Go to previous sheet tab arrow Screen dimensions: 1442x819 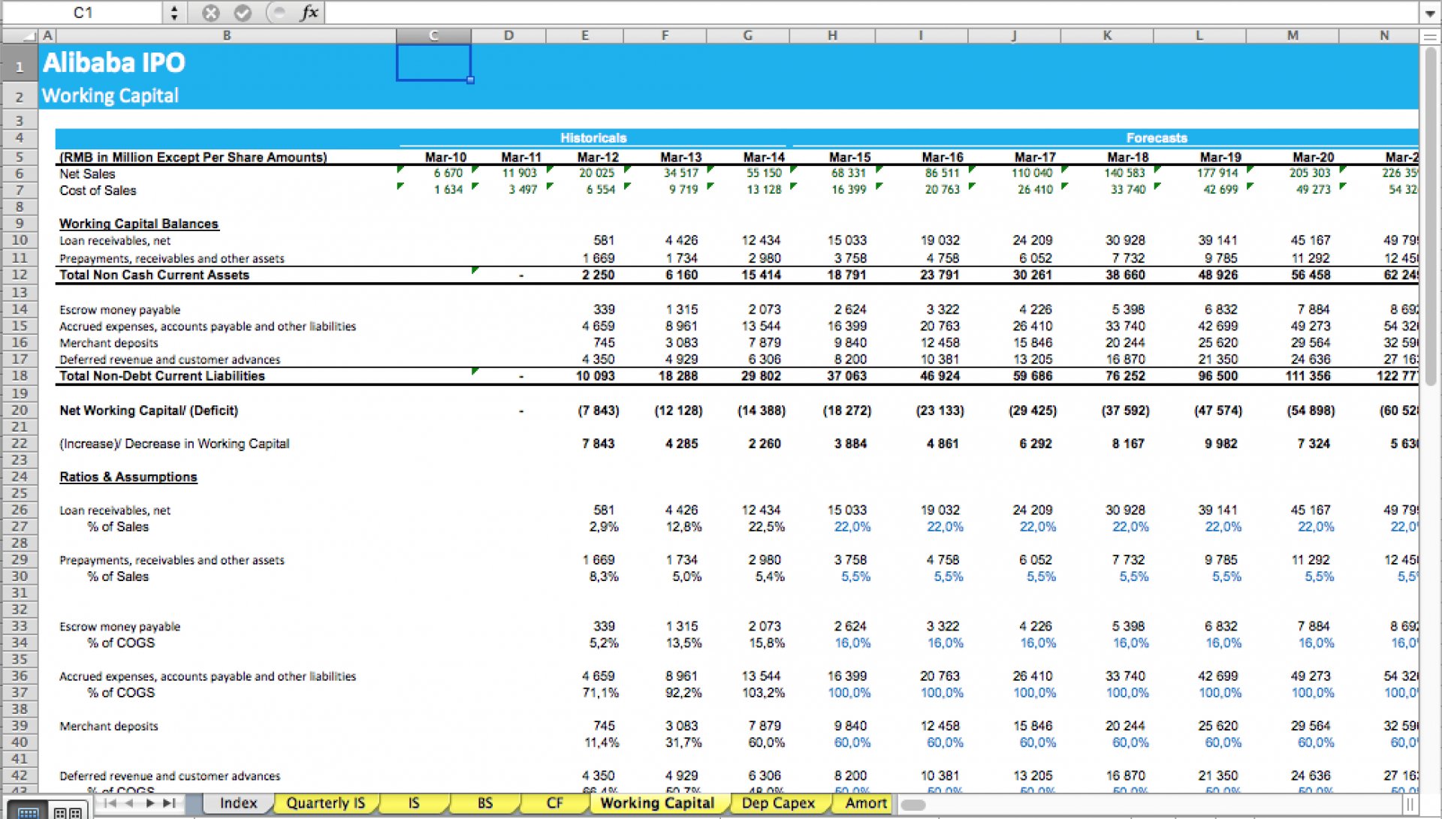tap(130, 803)
